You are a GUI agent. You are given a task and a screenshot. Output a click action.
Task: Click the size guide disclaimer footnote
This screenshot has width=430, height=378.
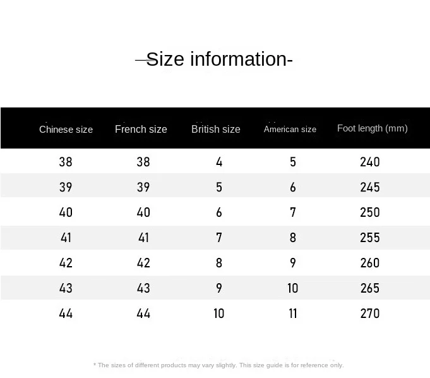pyautogui.click(x=218, y=365)
